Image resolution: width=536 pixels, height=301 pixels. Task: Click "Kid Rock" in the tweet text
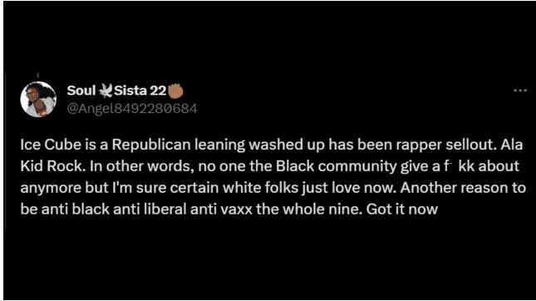52,166
